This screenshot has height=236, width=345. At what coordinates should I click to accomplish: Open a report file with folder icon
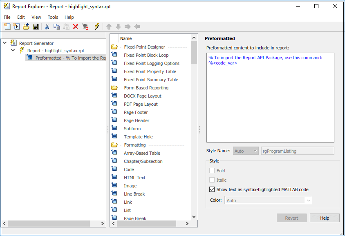(26, 27)
